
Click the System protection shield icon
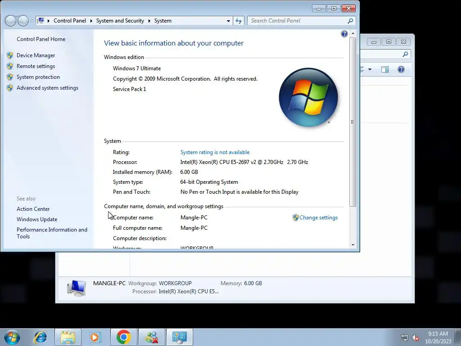click(x=10, y=77)
